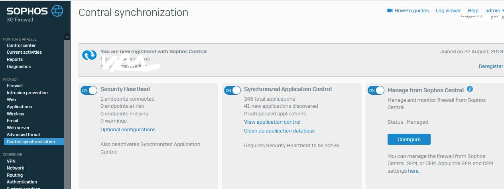Select Applications in the sidebar
The height and width of the screenshot is (189, 504).
pos(19,107)
